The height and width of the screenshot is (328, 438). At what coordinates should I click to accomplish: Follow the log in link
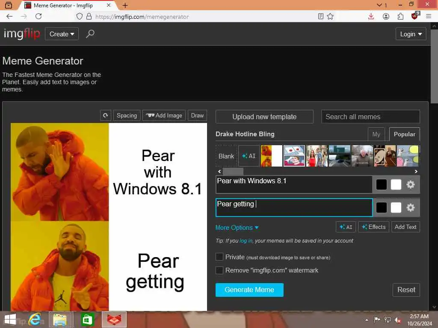(246, 241)
